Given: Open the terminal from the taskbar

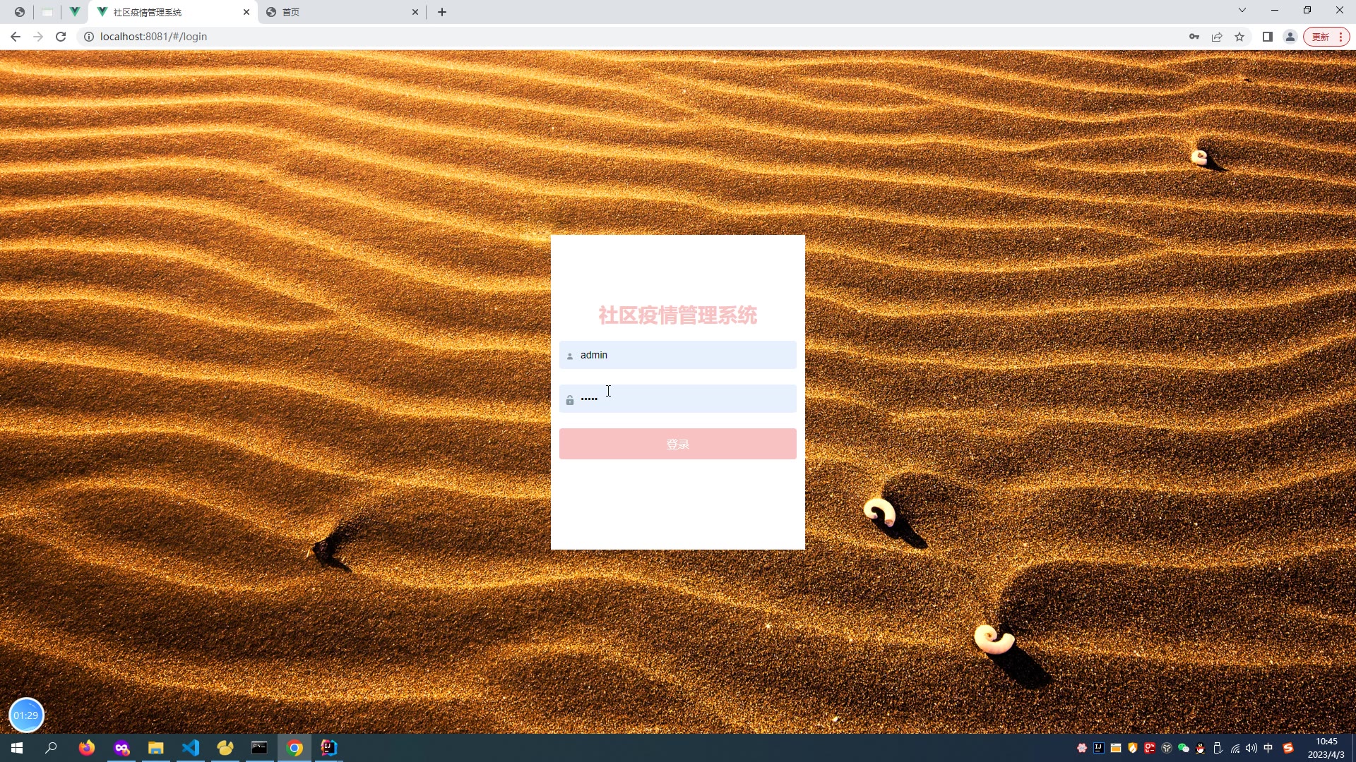Looking at the screenshot, I should (260, 748).
